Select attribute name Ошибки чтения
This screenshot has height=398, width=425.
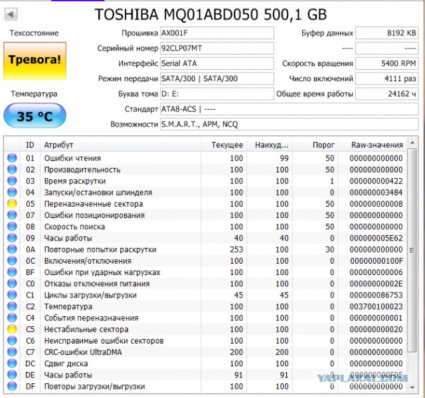pos(72,158)
